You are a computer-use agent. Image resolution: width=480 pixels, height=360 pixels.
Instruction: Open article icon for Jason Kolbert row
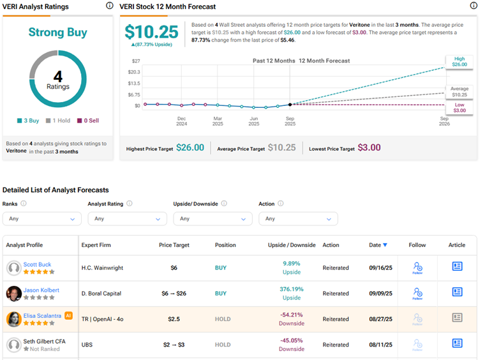(457, 292)
